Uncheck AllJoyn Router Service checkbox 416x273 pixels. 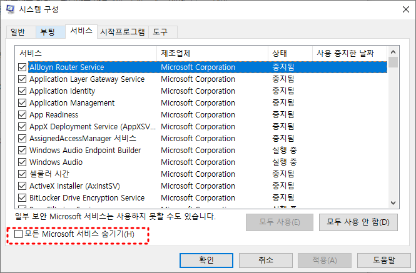click(x=23, y=67)
